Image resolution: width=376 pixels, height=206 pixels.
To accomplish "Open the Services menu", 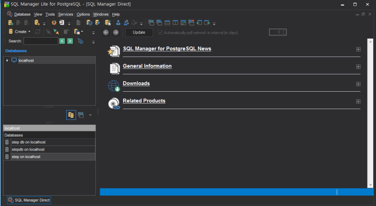I will coord(66,14).
